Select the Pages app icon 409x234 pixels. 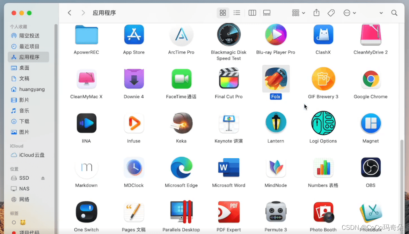click(134, 212)
